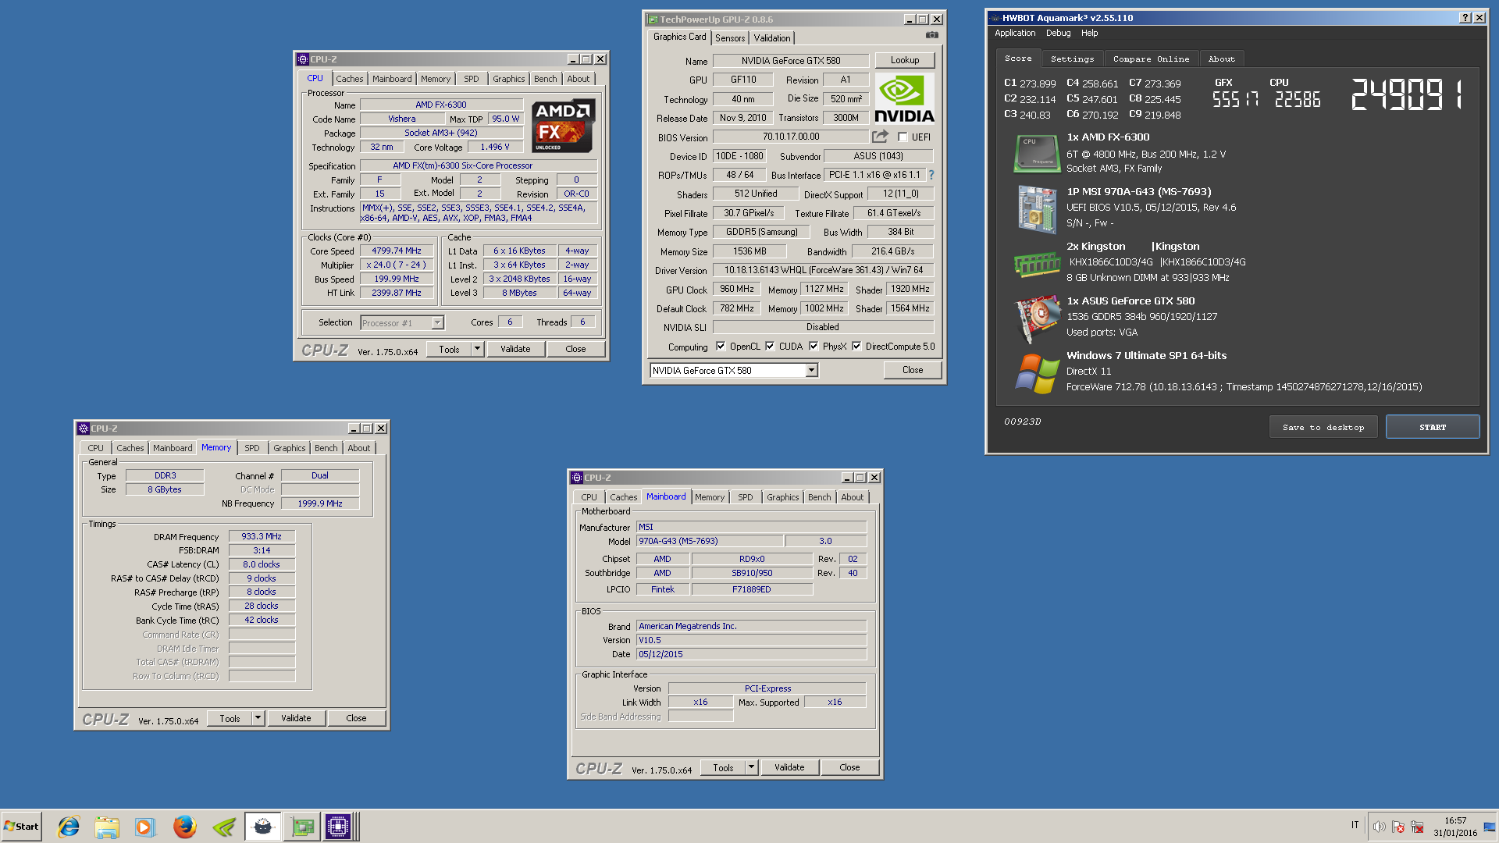Open the GPU selection dropdown in GPU-Z
The image size is (1499, 843).
pyautogui.click(x=811, y=371)
